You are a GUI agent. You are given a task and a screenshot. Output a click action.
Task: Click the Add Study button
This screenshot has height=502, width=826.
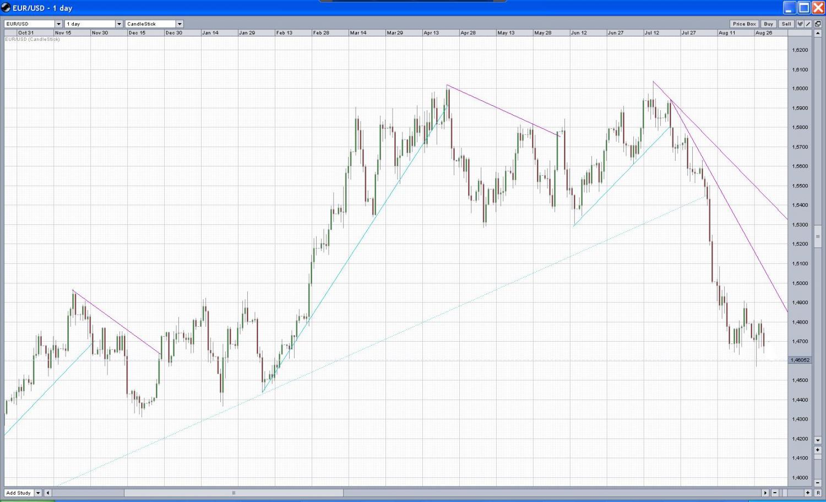(x=19, y=493)
